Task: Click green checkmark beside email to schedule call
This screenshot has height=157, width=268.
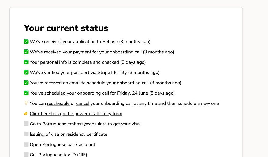Action: pyautogui.click(x=26, y=83)
